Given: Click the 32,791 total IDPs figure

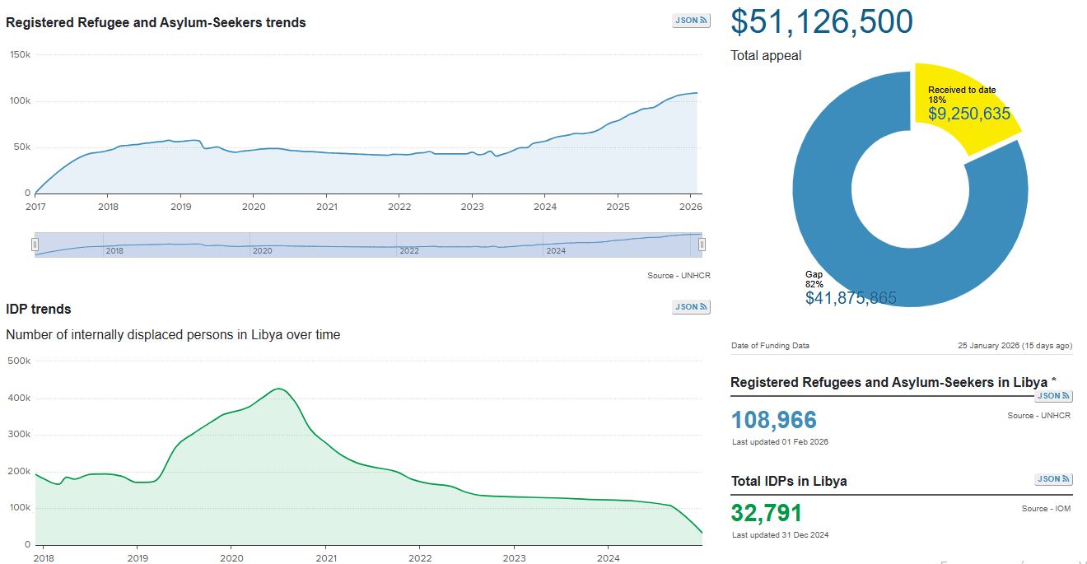Looking at the screenshot, I should tap(766, 513).
